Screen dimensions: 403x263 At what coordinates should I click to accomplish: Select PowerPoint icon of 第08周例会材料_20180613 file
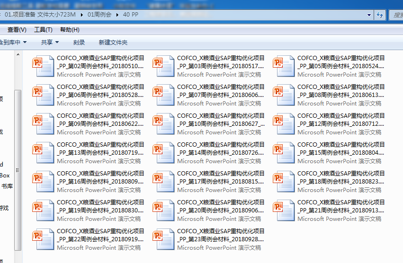tap(284, 95)
